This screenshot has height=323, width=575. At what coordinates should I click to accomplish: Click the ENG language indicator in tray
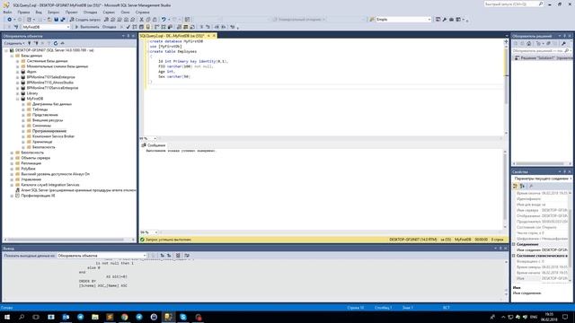(534, 317)
